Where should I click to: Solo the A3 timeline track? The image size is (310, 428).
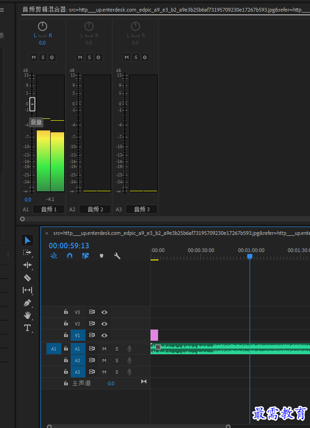pos(117,372)
